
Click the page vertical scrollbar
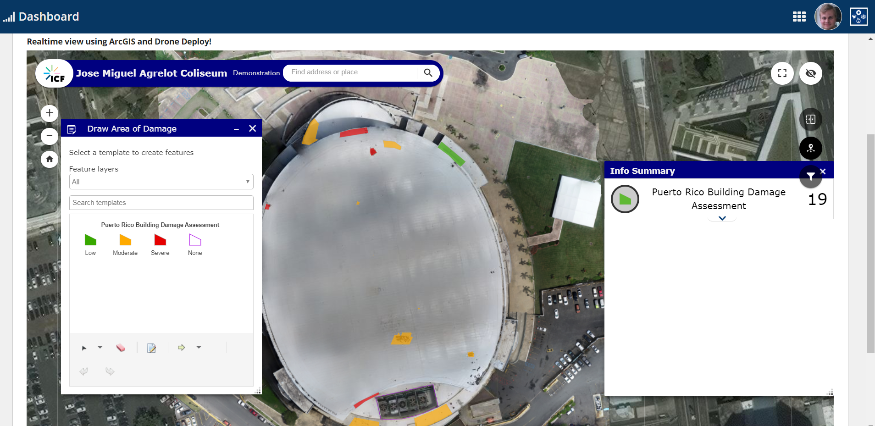[870, 243]
